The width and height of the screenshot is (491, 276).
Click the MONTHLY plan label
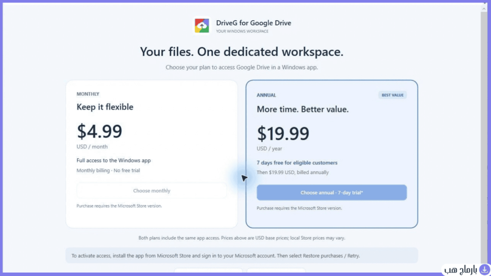pos(88,94)
